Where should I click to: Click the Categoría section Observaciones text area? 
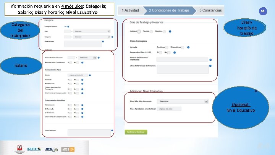coord(83,44)
